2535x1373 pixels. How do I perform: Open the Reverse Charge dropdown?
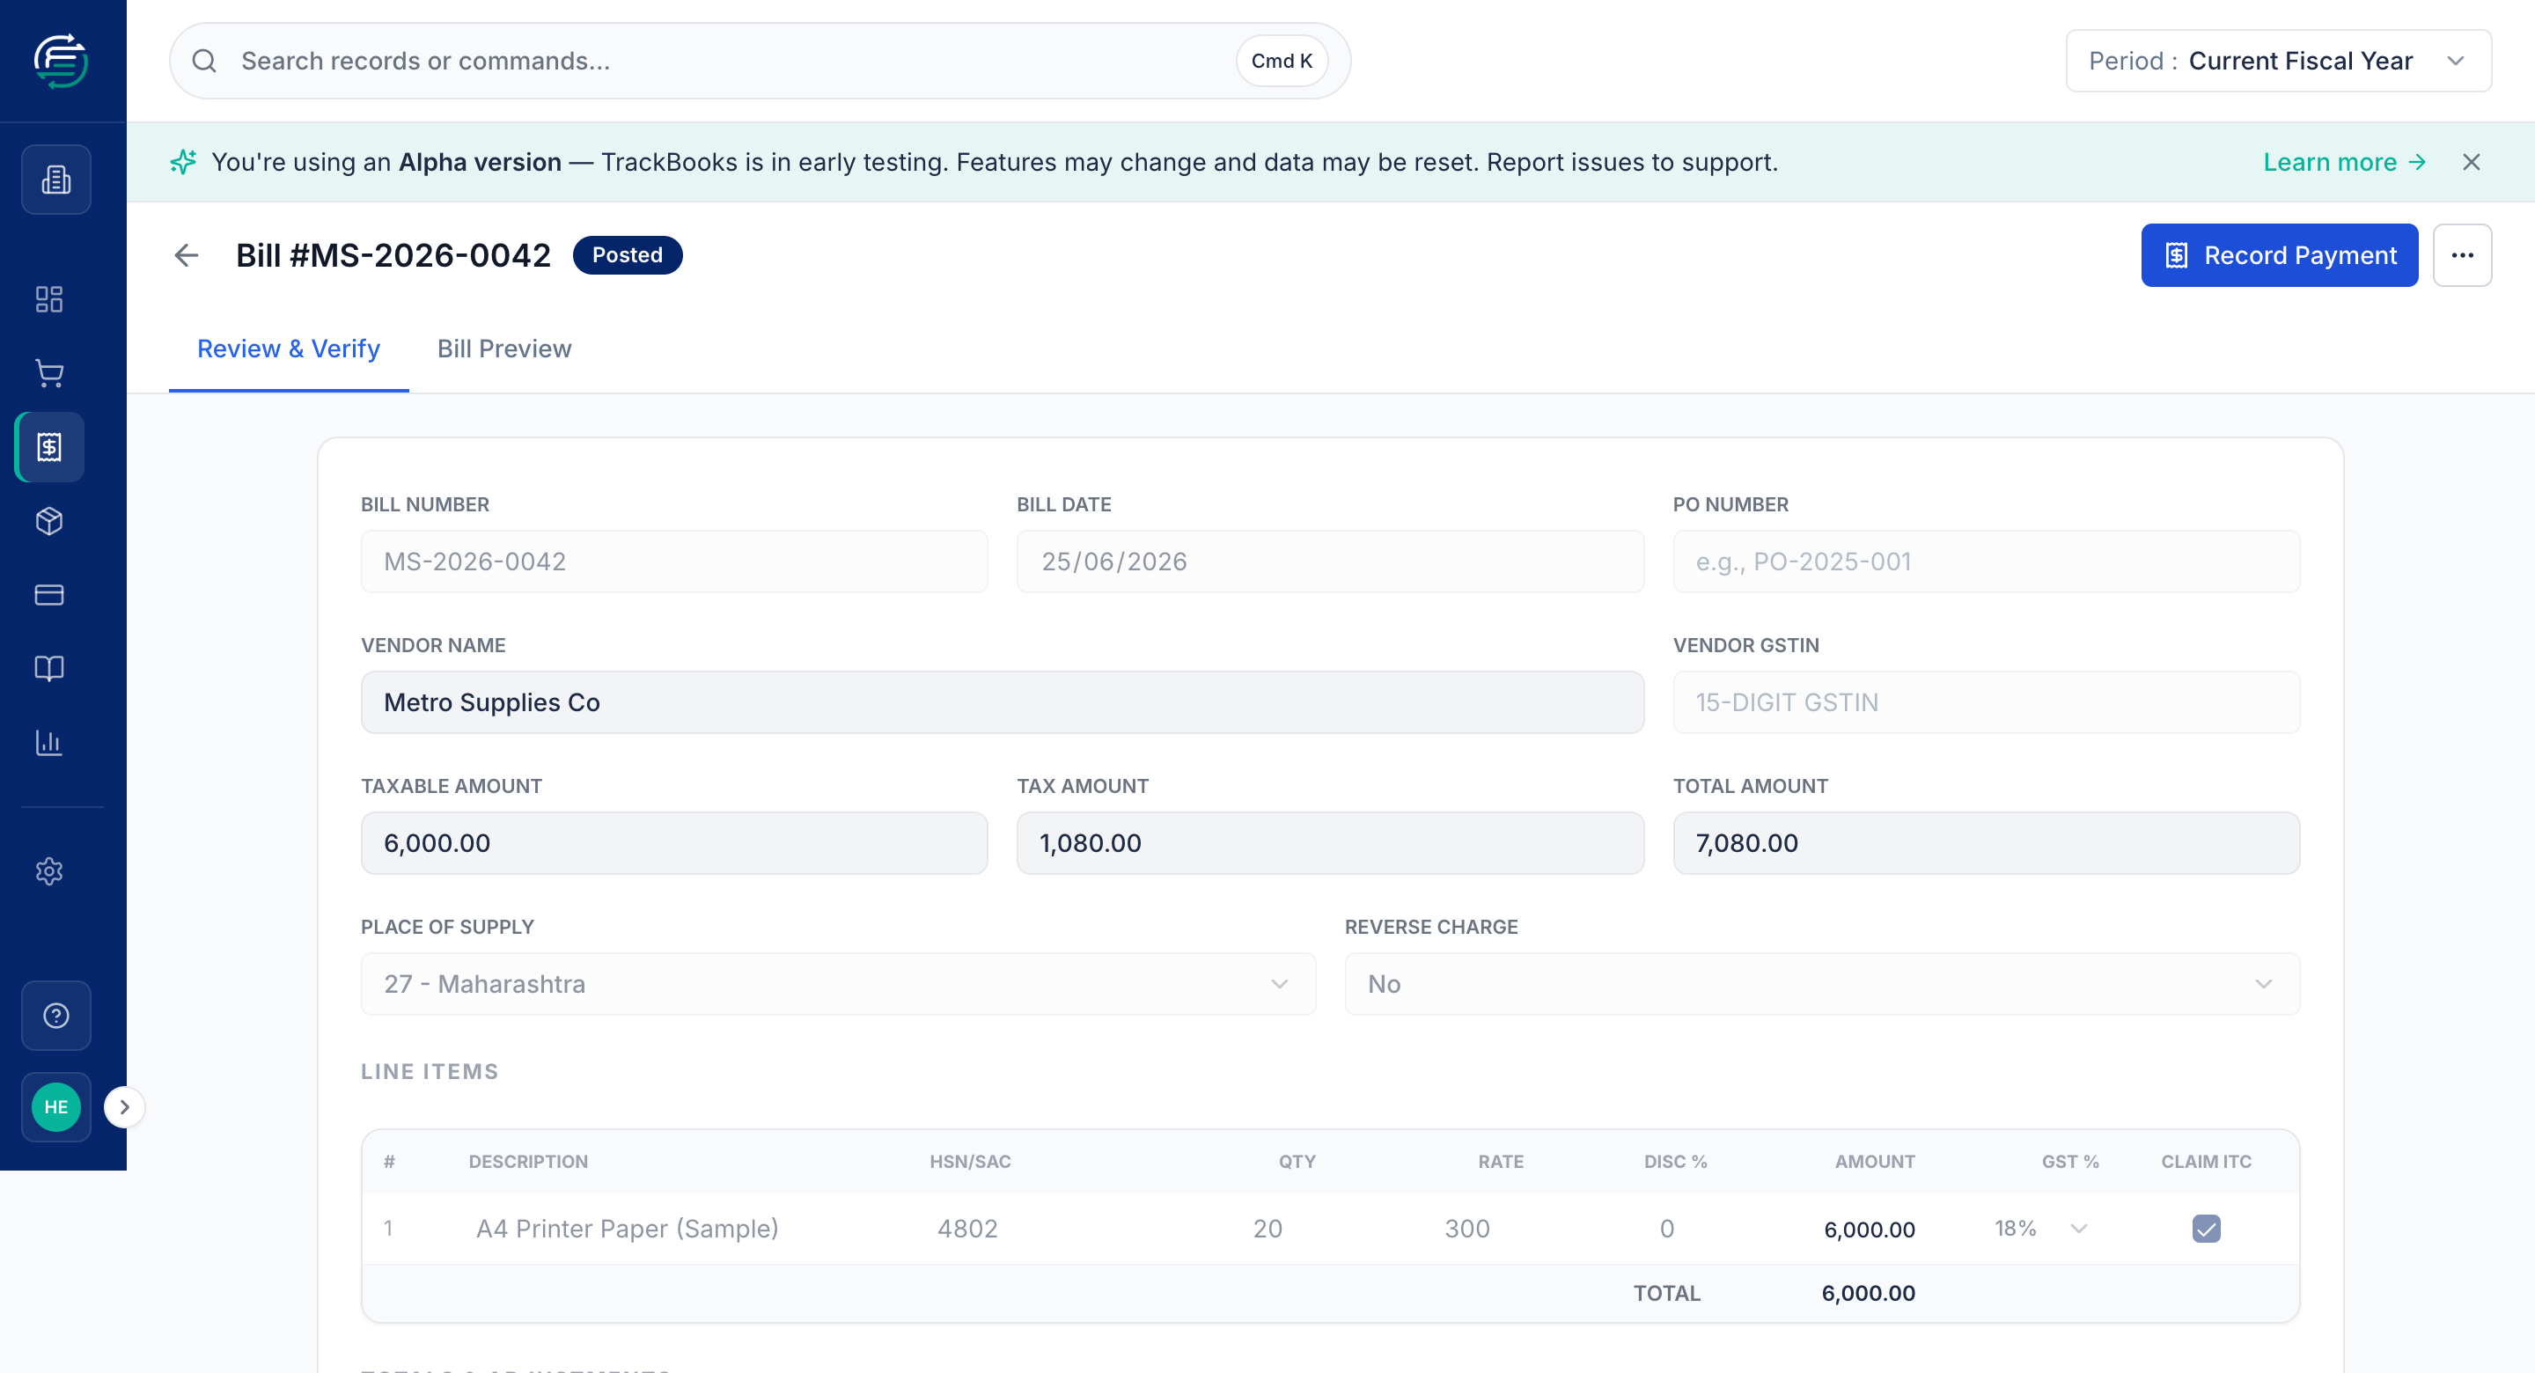1821,984
